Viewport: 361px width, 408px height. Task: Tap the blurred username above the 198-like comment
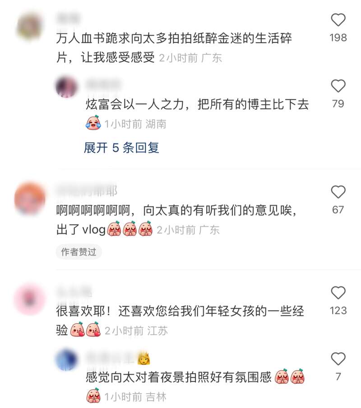(68, 19)
